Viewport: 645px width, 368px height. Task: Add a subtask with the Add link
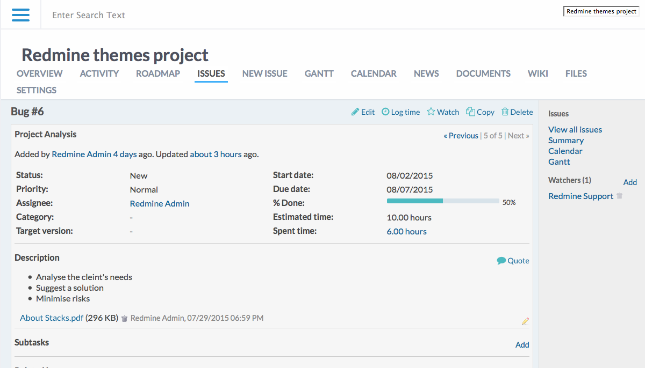pos(522,344)
